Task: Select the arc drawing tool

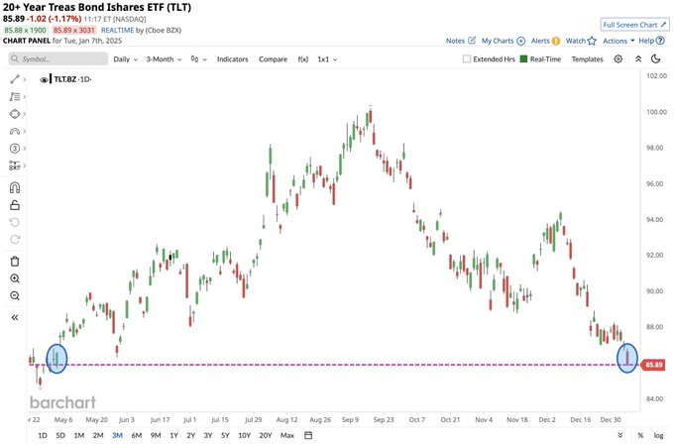Action: tap(15, 131)
